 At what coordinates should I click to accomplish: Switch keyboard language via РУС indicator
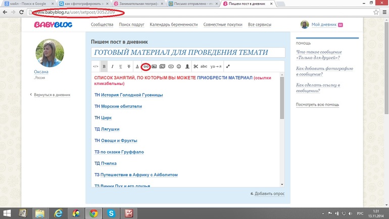360,213
